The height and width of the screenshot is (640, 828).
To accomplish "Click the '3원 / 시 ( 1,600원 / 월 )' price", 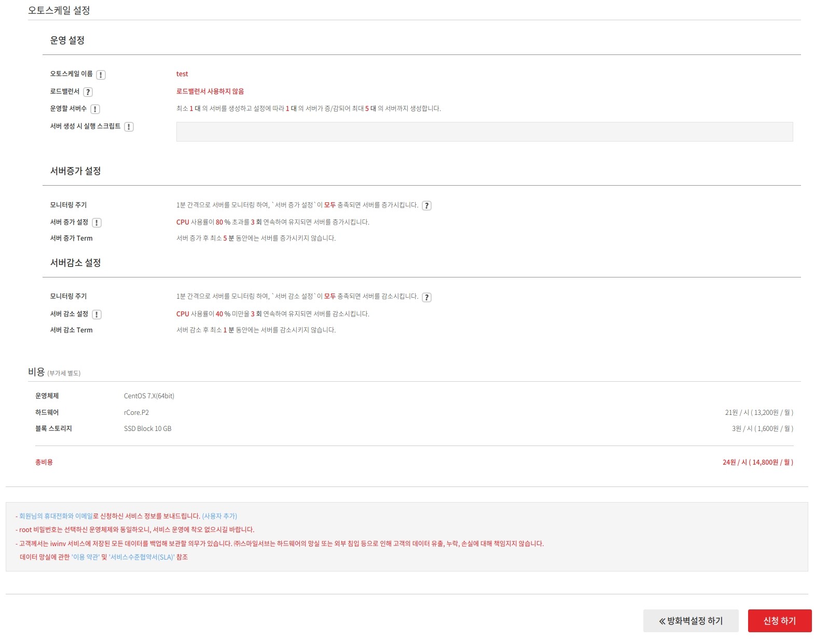I will click(x=763, y=428).
